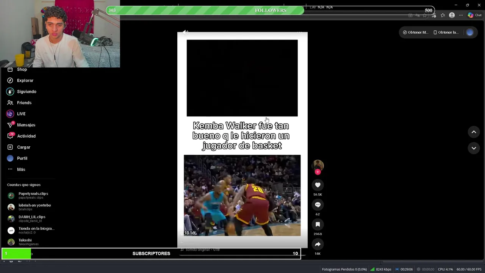Click the 2068 saves count
This screenshot has width=485, height=273.
318,234
